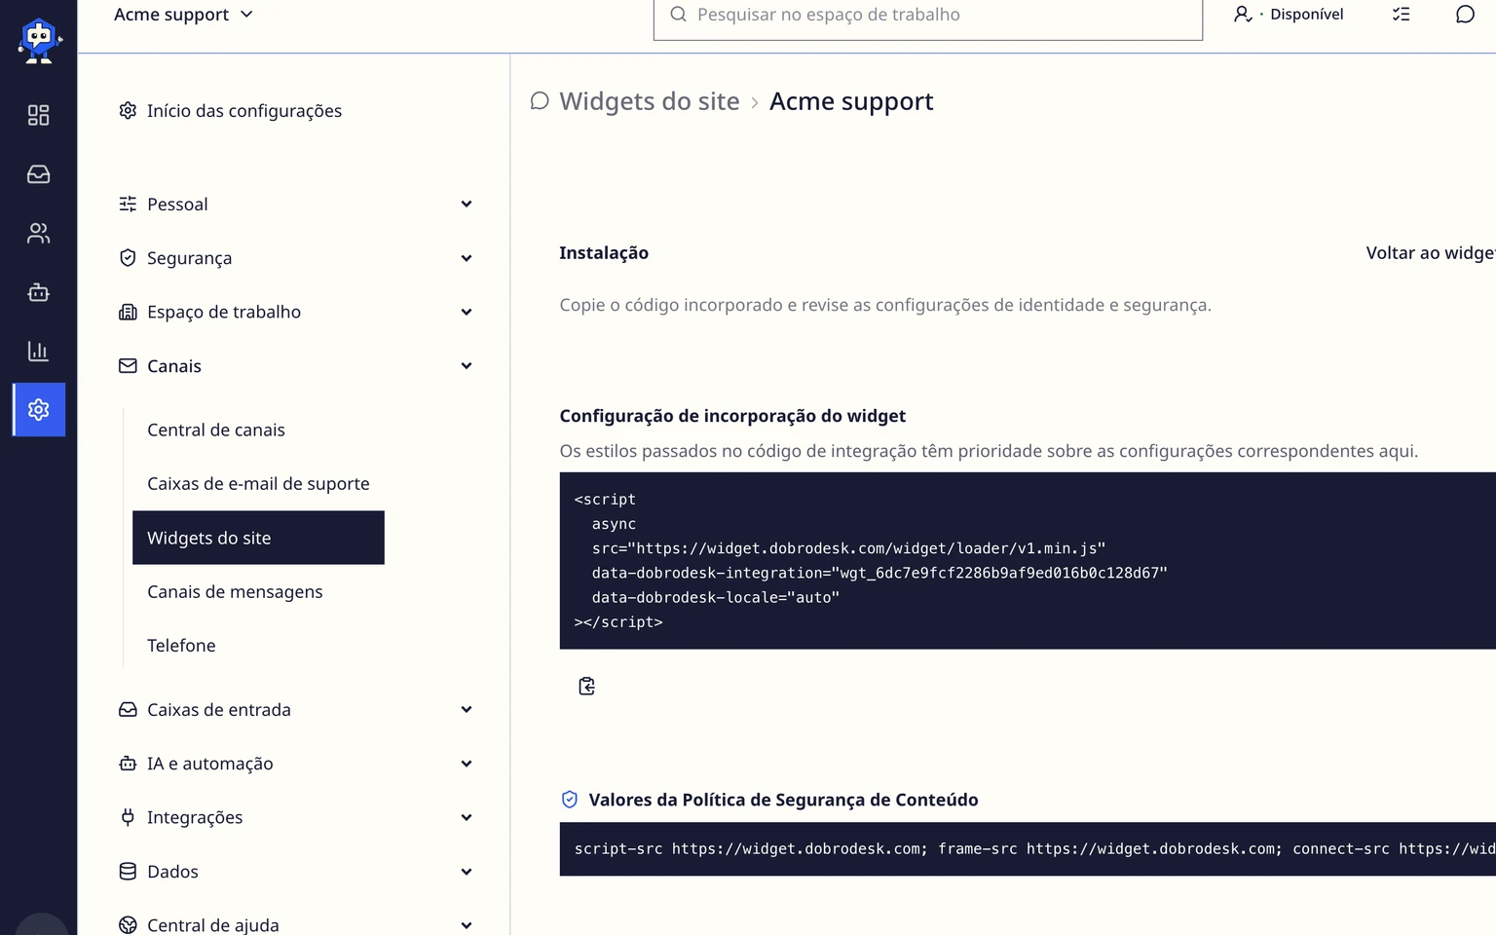
Task: Collapse the Canais section chevron
Action: coord(467,366)
